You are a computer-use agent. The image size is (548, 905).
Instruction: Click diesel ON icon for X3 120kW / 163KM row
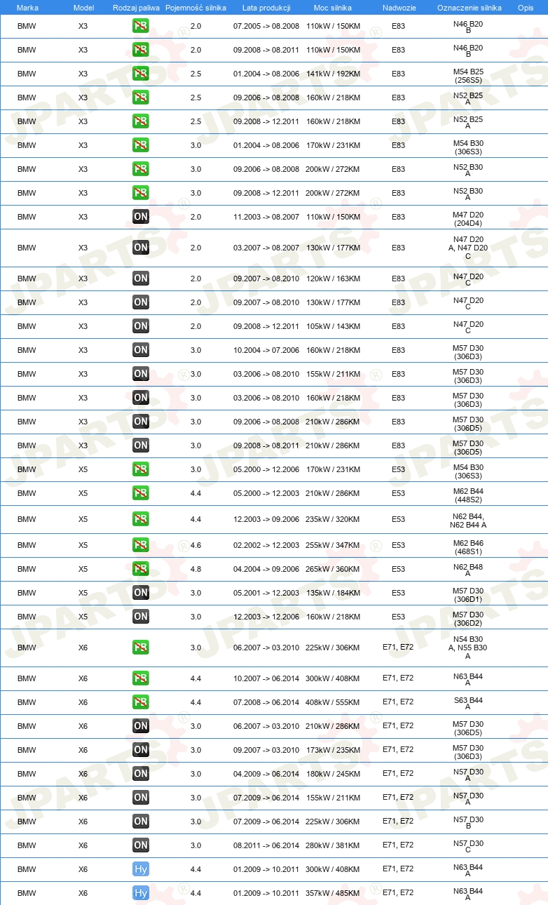point(141,279)
